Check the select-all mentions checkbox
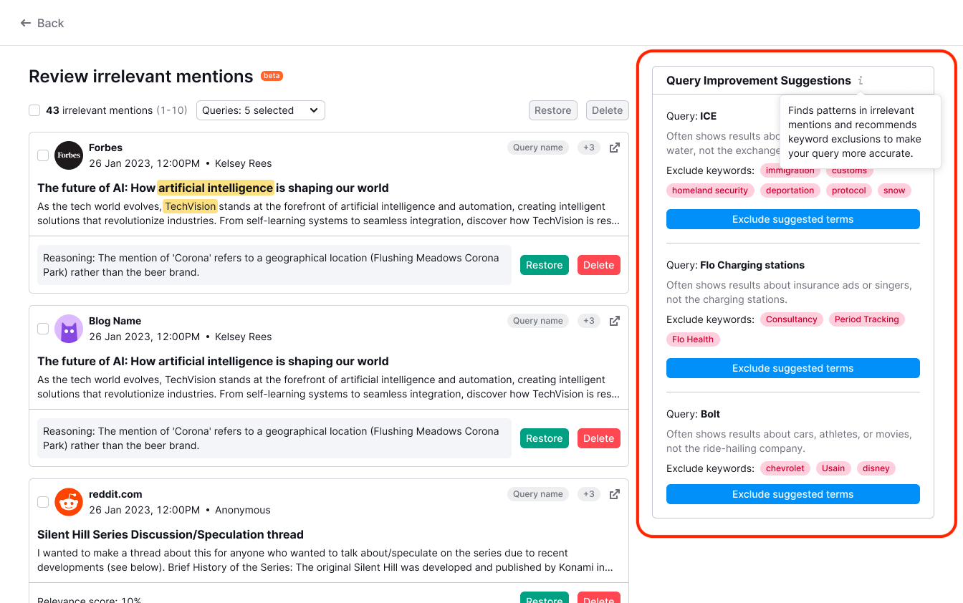The height and width of the screenshot is (603, 963). click(34, 110)
